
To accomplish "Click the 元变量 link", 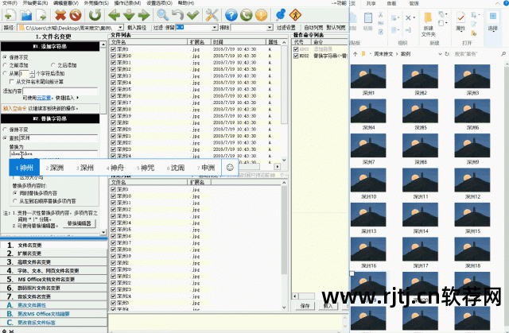I will pyautogui.click(x=44, y=98).
